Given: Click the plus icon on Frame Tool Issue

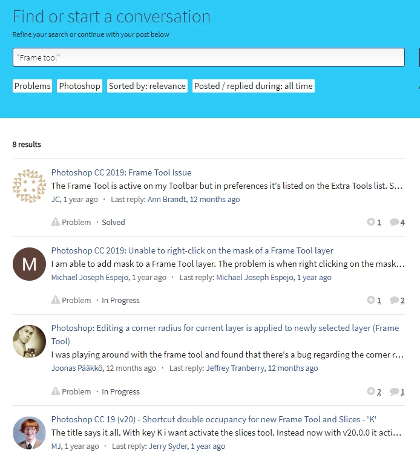Looking at the screenshot, I should pyautogui.click(x=371, y=221).
